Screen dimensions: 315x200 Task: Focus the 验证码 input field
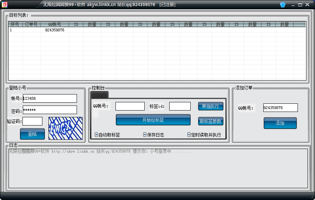coord(32,121)
